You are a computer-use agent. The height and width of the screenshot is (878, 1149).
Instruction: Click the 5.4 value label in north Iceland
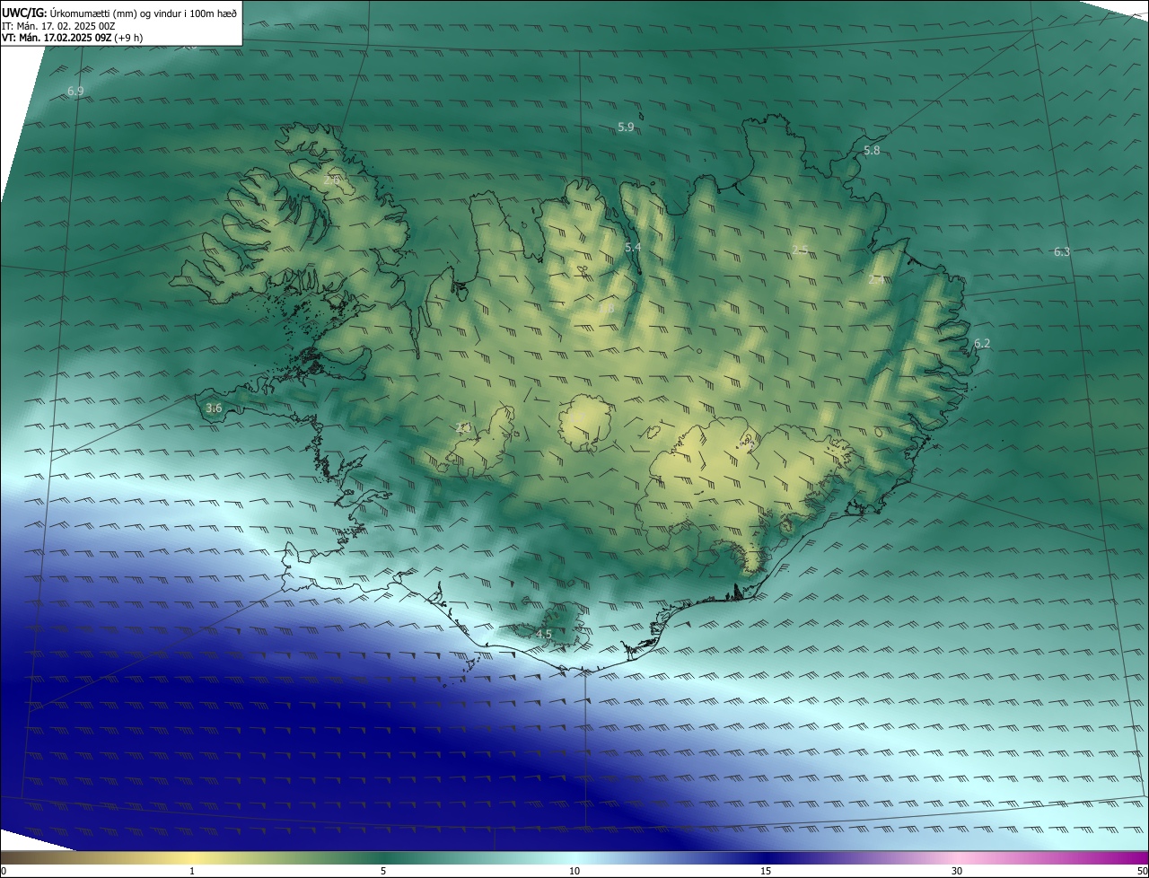(633, 247)
